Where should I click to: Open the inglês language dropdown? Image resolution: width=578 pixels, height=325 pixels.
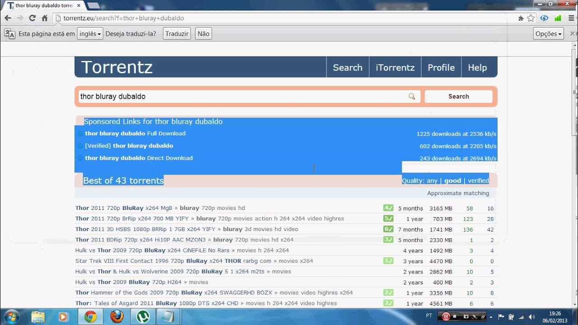[x=90, y=34]
